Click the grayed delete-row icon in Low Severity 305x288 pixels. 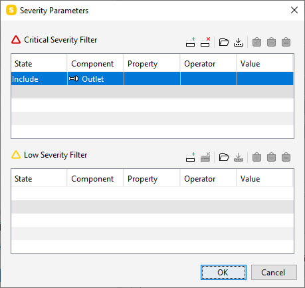click(x=205, y=157)
